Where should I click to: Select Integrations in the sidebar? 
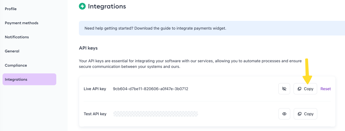coord(16,79)
